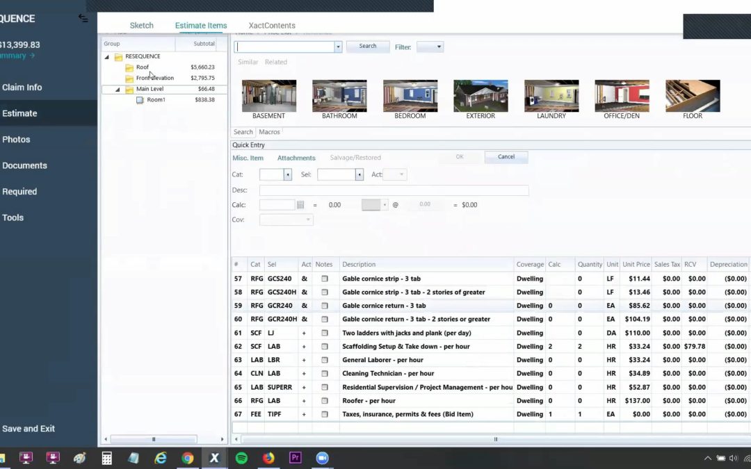Open the Macros tab
Image resolution: width=751 pixels, height=469 pixels.
(269, 132)
